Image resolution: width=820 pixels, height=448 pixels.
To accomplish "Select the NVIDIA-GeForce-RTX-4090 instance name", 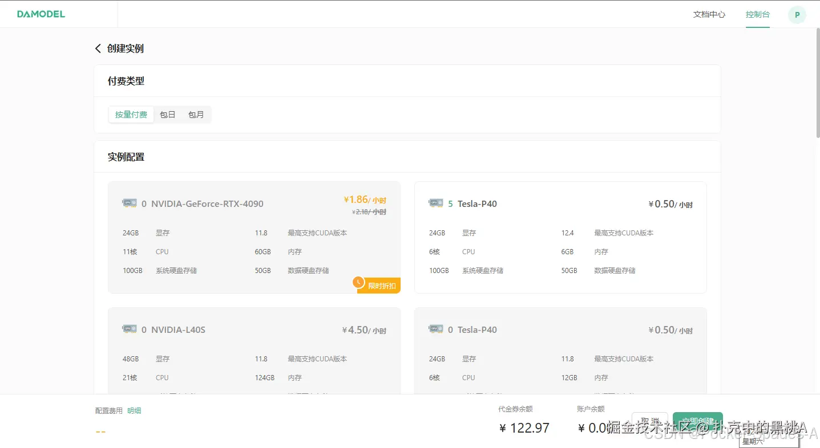I will click(207, 203).
